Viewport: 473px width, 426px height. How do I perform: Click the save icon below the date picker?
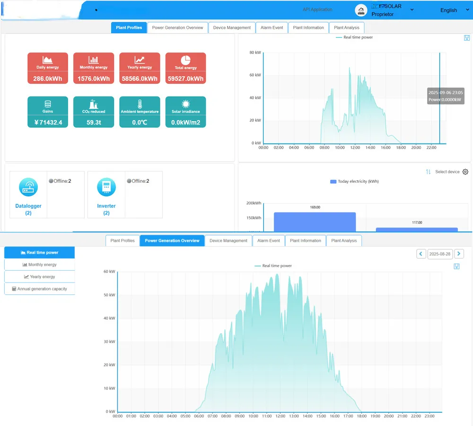456,266
